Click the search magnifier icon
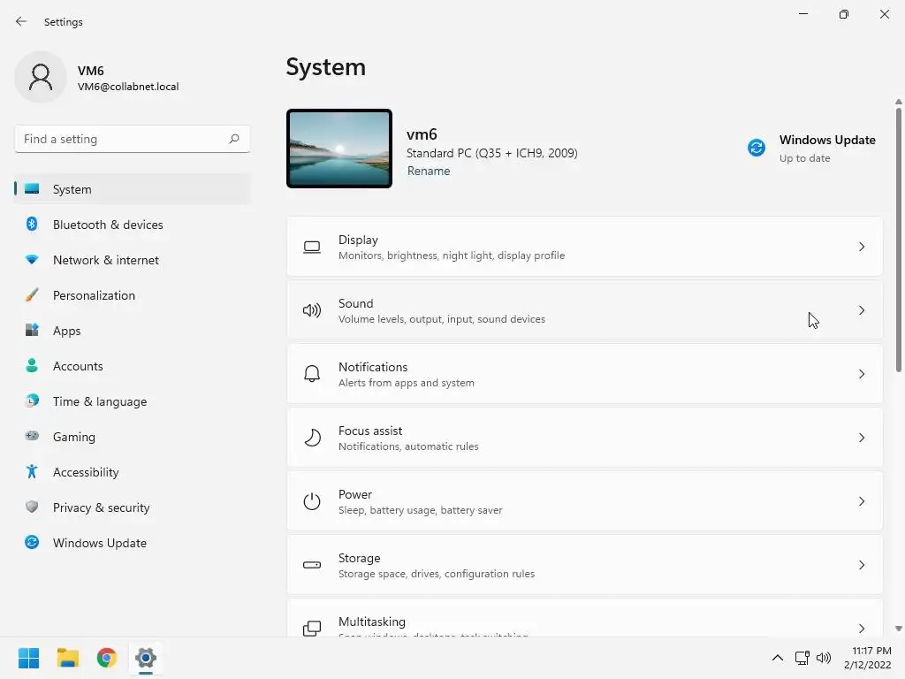Viewport: 905px width, 679px height. [x=233, y=139]
